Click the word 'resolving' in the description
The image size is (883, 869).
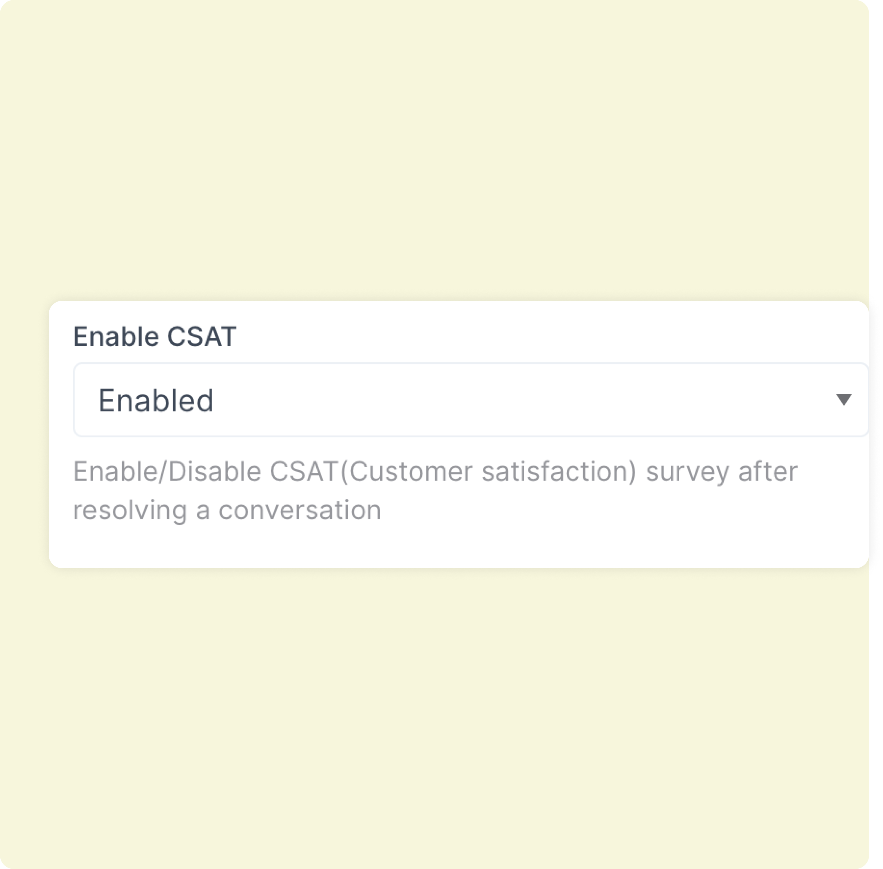point(130,510)
